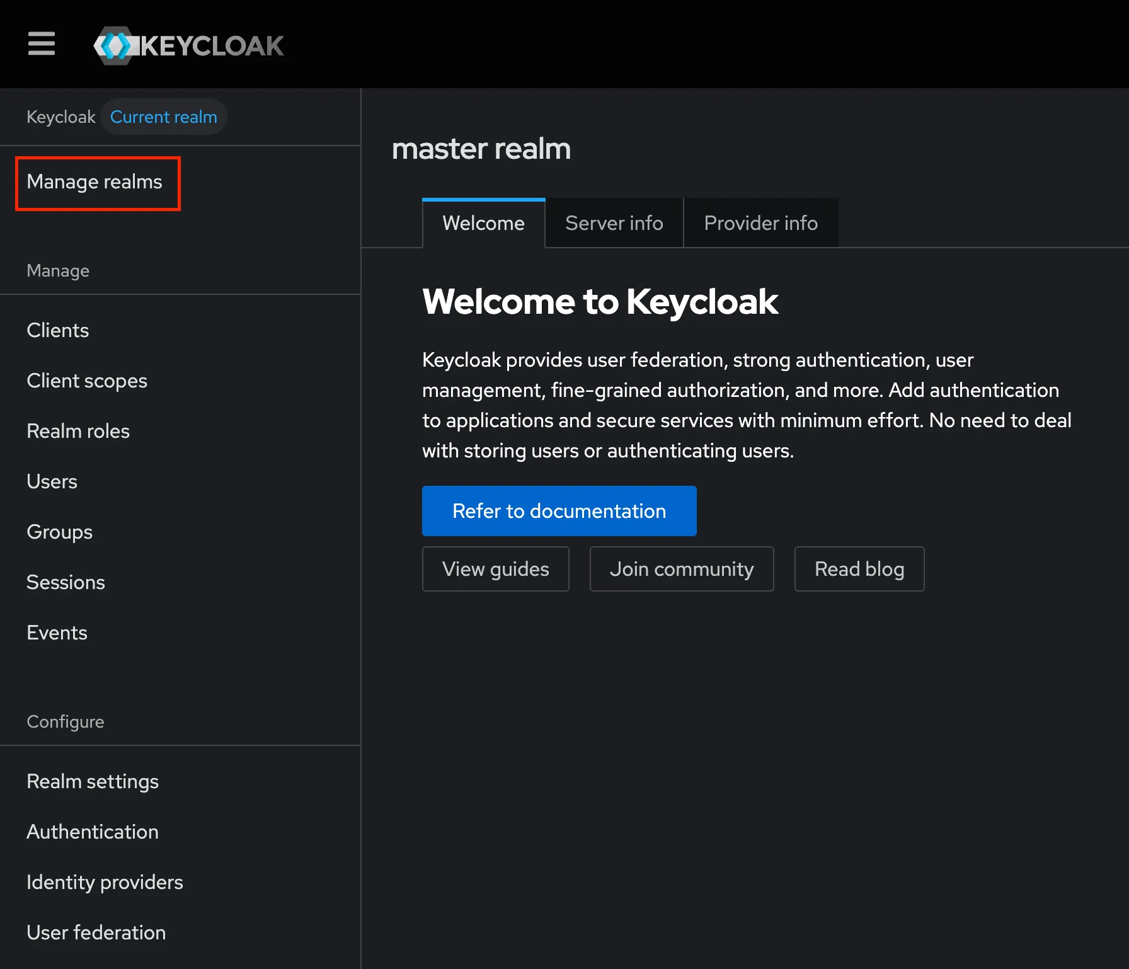
Task: View the Sessions page
Action: [66, 582]
